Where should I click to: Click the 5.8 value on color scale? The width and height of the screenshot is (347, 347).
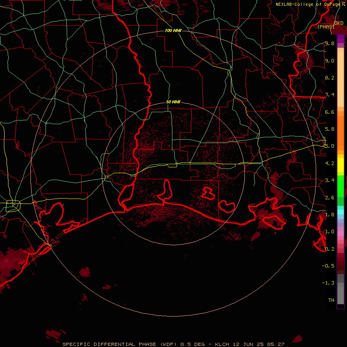click(x=330, y=129)
